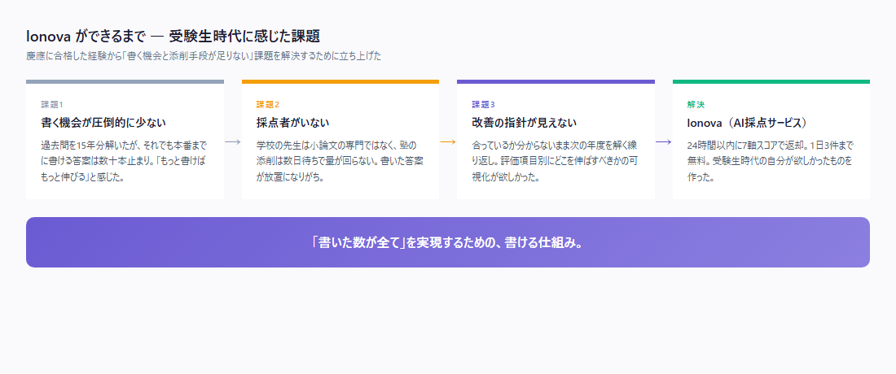Click the '課題1' label
This screenshot has width=896, height=374.
[52, 105]
